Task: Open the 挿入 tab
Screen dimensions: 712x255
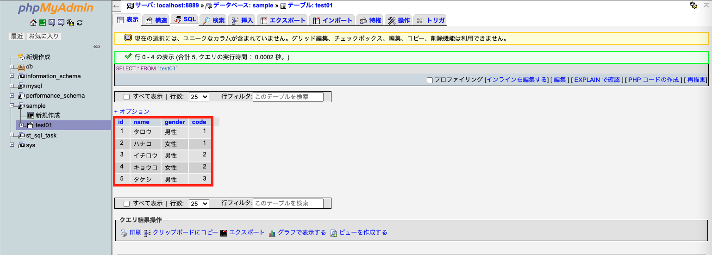Action: 243,20
